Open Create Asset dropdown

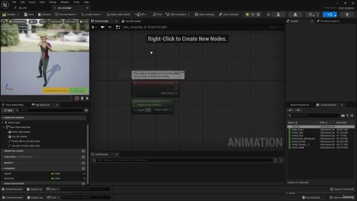(x=91, y=15)
